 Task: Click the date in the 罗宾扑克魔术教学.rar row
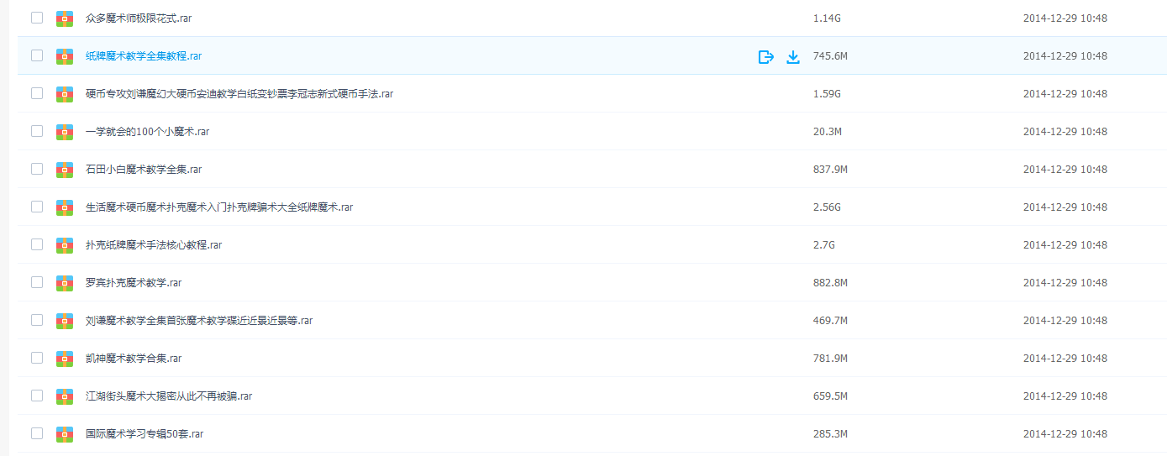[x=1064, y=283]
